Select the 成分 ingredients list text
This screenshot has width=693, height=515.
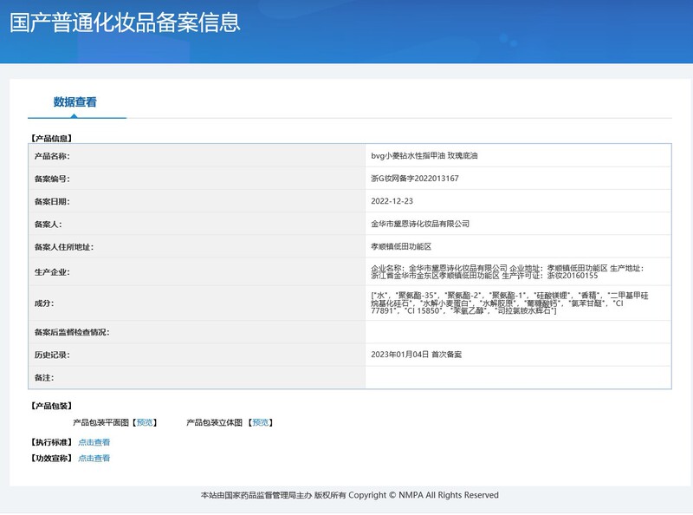click(509, 303)
